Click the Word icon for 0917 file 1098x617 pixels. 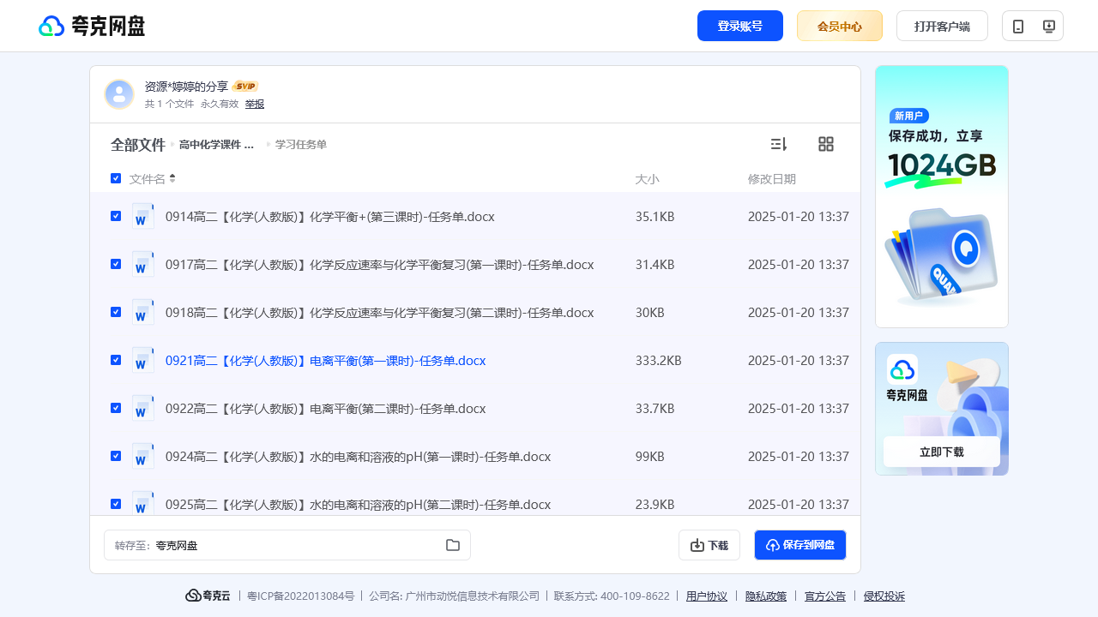click(x=143, y=264)
